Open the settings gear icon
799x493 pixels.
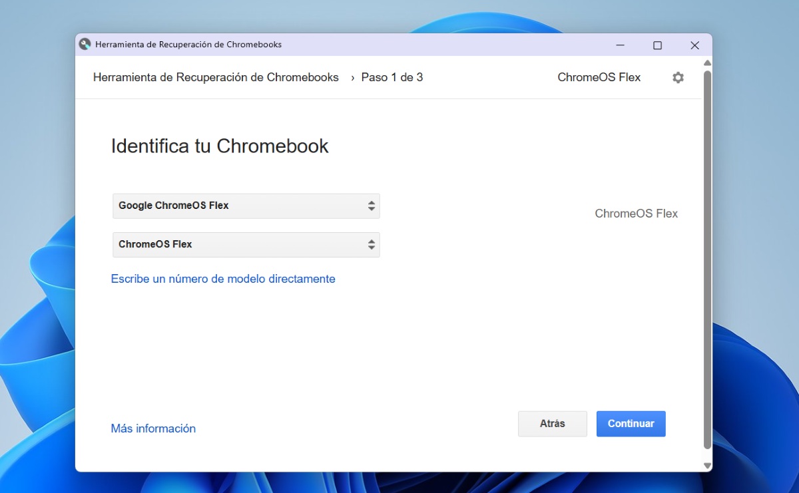[x=678, y=77]
